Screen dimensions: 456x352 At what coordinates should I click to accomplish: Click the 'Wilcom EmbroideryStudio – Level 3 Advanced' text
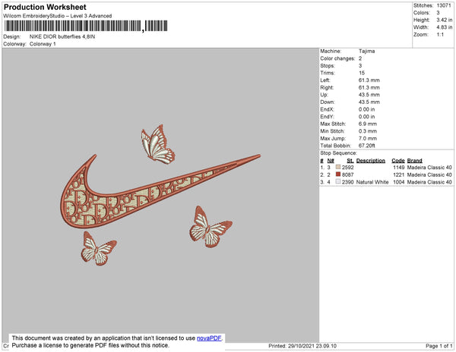58,16
